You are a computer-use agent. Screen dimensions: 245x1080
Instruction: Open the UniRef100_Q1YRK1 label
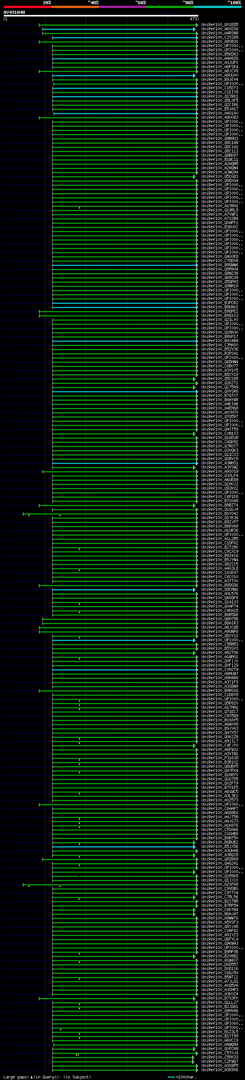220,97
